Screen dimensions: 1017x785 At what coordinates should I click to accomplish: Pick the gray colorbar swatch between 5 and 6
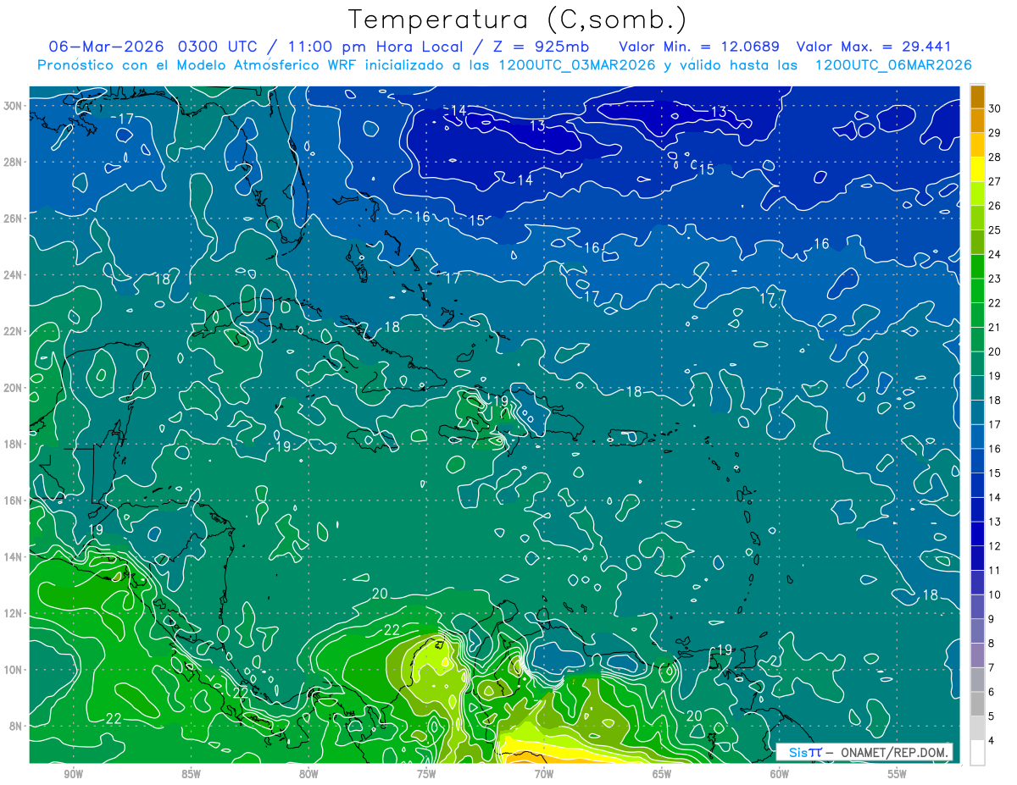pyautogui.click(x=978, y=704)
